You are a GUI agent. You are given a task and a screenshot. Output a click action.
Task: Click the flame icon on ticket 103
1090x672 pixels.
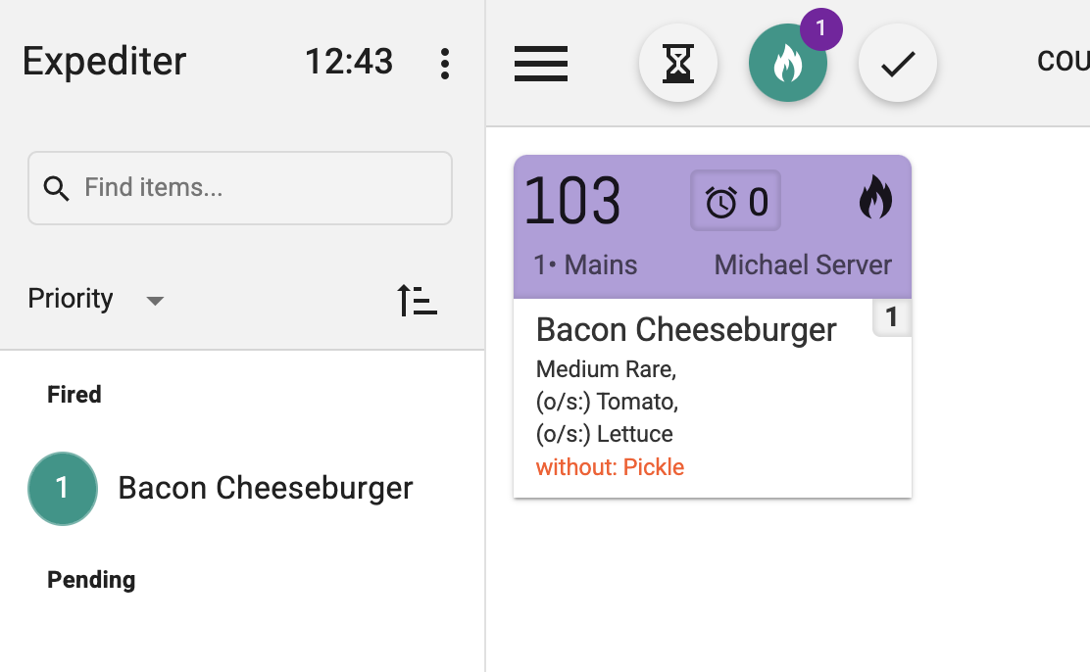tap(875, 198)
